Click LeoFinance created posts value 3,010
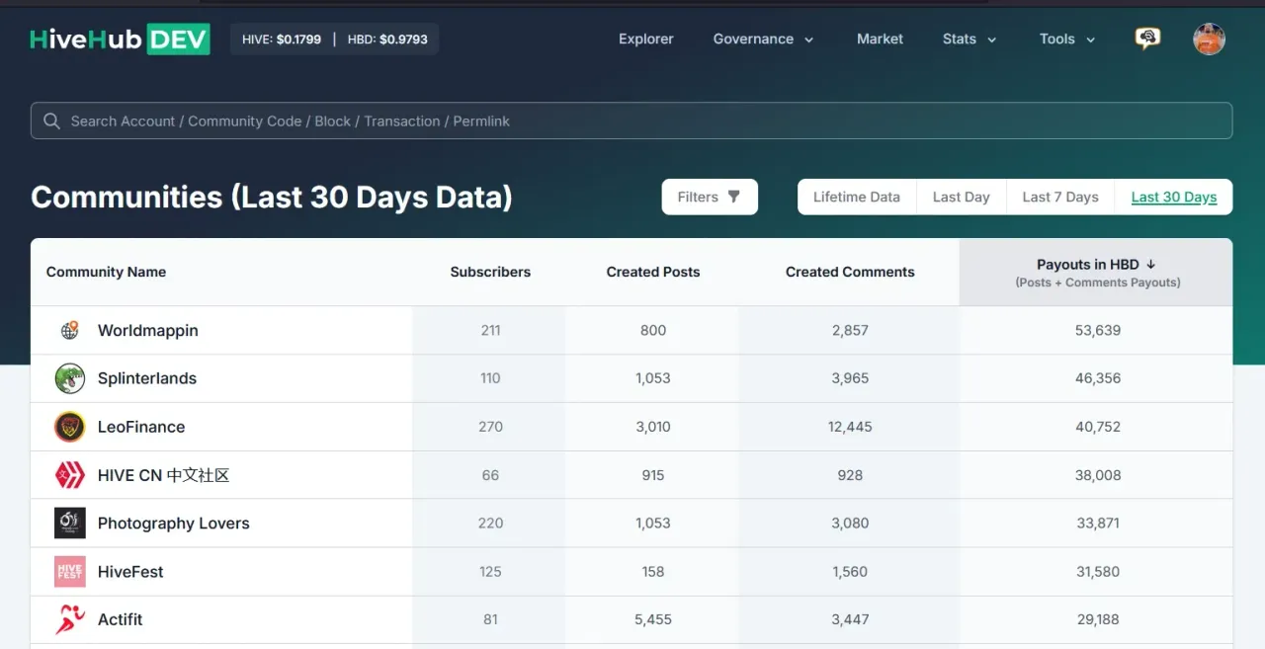Viewport: 1265px width, 649px height. [x=653, y=427]
